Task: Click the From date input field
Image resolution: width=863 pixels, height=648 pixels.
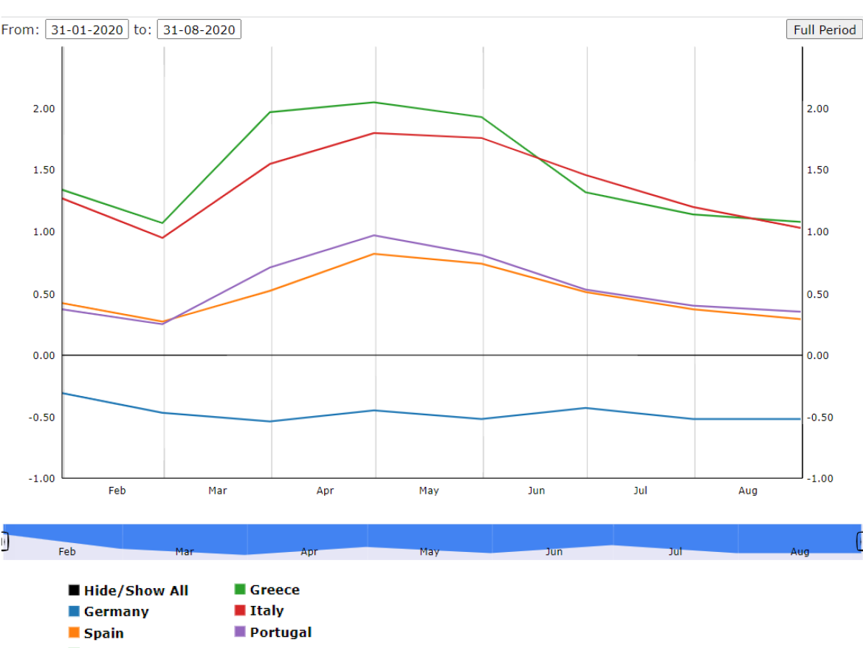Action: point(87,30)
